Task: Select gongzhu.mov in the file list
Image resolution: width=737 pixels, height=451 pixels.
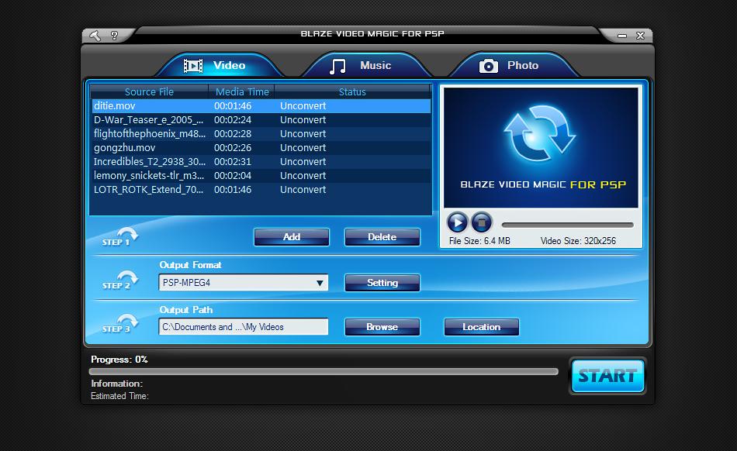Action: point(125,148)
